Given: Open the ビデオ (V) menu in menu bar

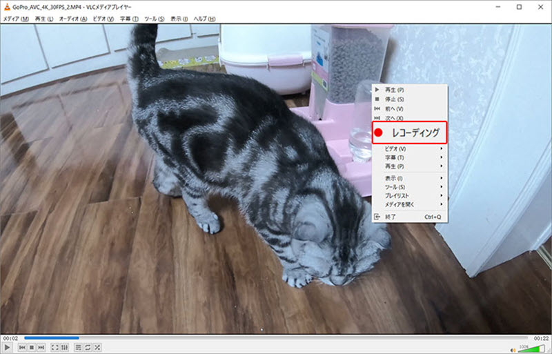Looking at the screenshot, I should pyautogui.click(x=103, y=19).
